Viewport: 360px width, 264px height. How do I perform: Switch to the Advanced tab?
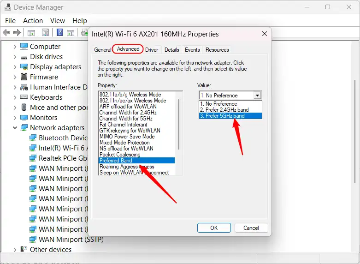pos(128,49)
